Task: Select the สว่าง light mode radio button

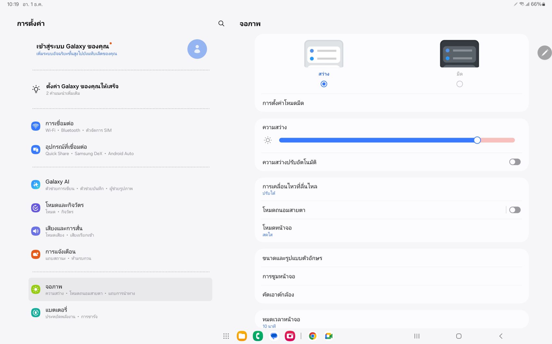Action: point(324,84)
